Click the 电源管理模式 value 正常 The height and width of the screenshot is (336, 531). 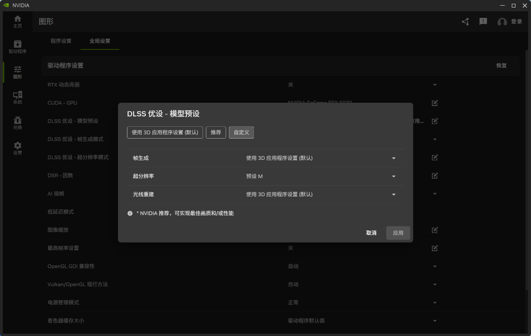click(x=293, y=303)
